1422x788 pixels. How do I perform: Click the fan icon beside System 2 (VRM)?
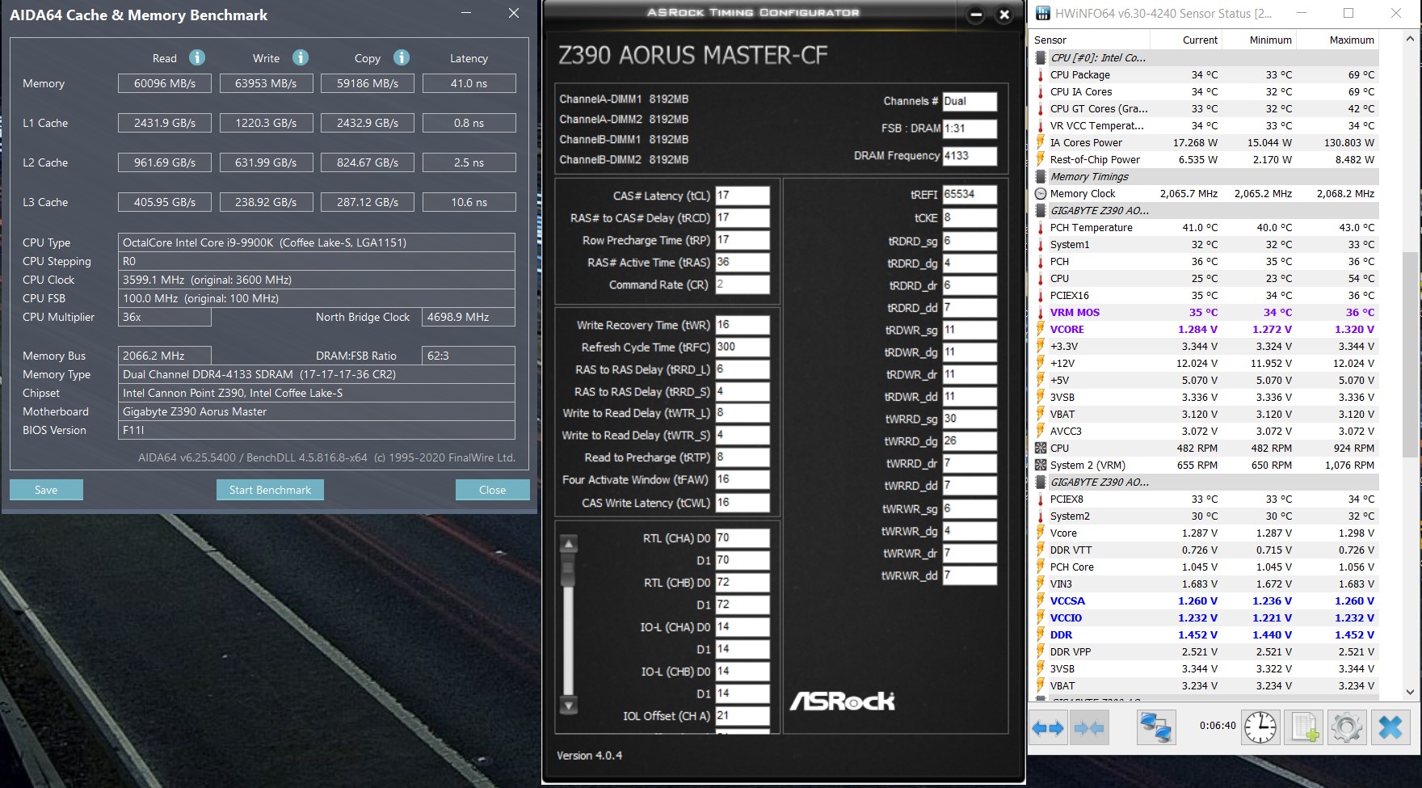coord(1041,466)
